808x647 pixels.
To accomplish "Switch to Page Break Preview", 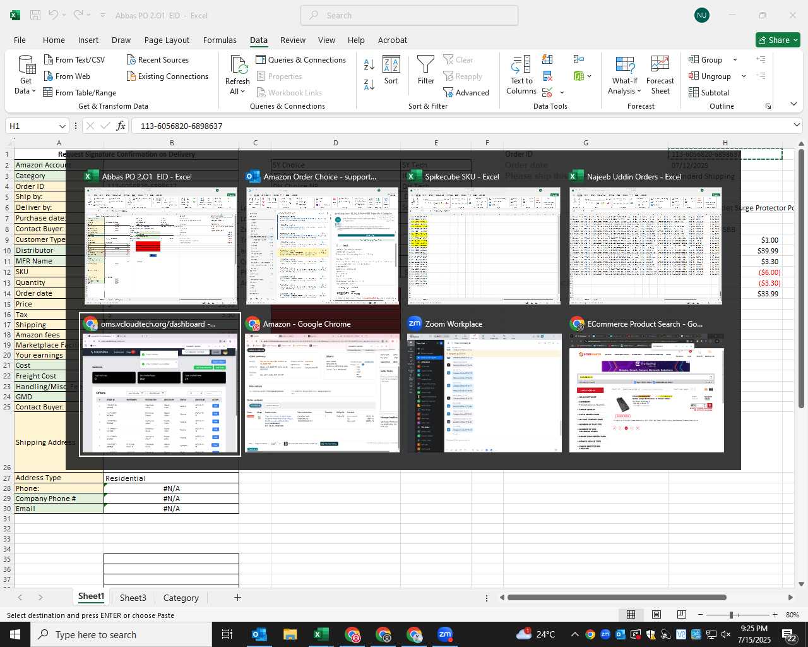I will [x=681, y=615].
